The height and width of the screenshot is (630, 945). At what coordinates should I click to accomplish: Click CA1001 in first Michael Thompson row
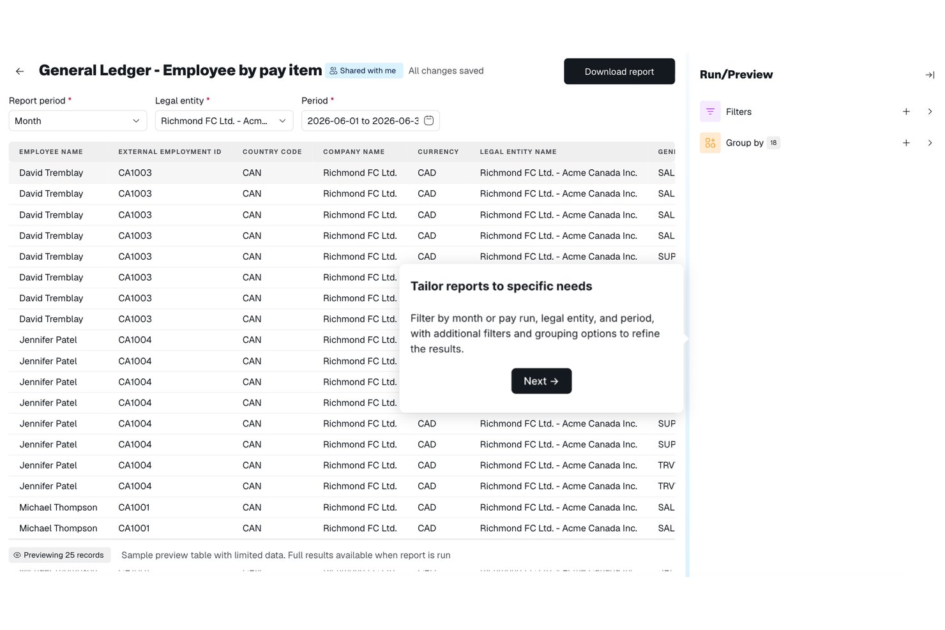pyautogui.click(x=134, y=507)
